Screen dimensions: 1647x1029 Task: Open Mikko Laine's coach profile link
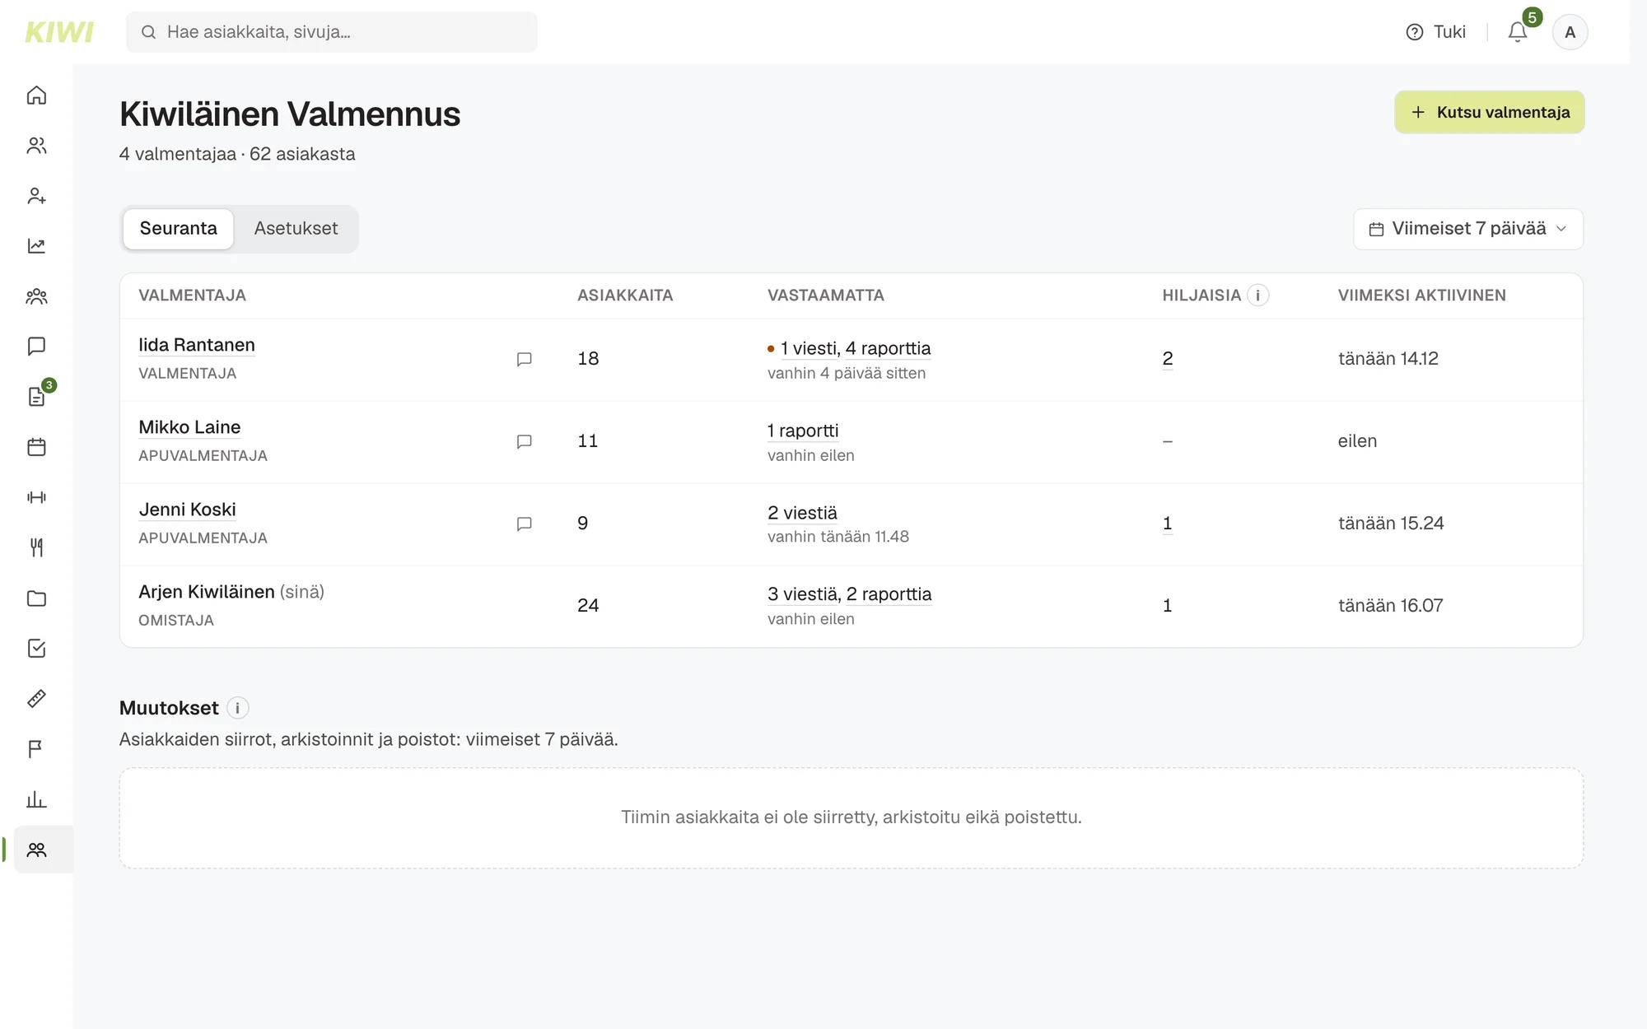(x=189, y=427)
